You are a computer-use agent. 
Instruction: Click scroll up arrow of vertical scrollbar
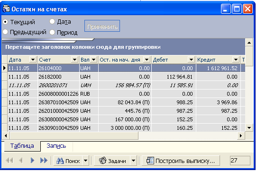point(249,43)
